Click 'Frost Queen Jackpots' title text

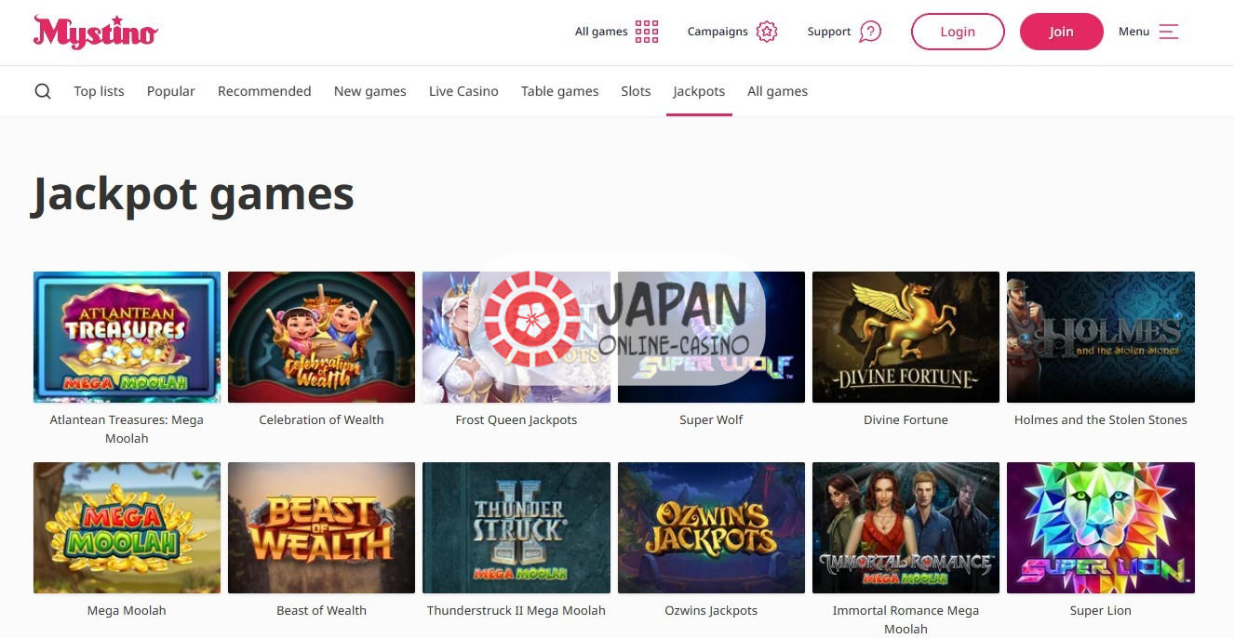pos(516,420)
